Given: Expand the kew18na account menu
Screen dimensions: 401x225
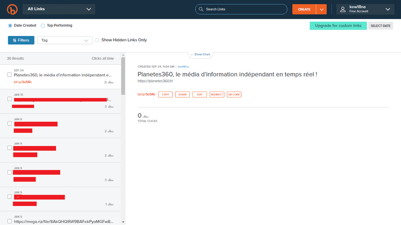Looking at the screenshot, I should click(365, 9).
